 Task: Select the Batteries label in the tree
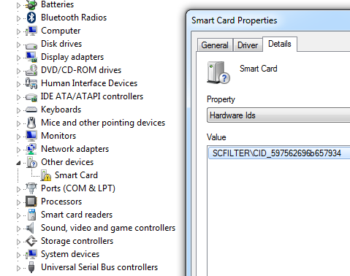coord(58,4)
